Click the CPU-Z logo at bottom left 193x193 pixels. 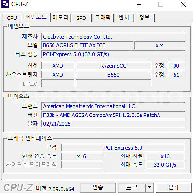point(18,188)
